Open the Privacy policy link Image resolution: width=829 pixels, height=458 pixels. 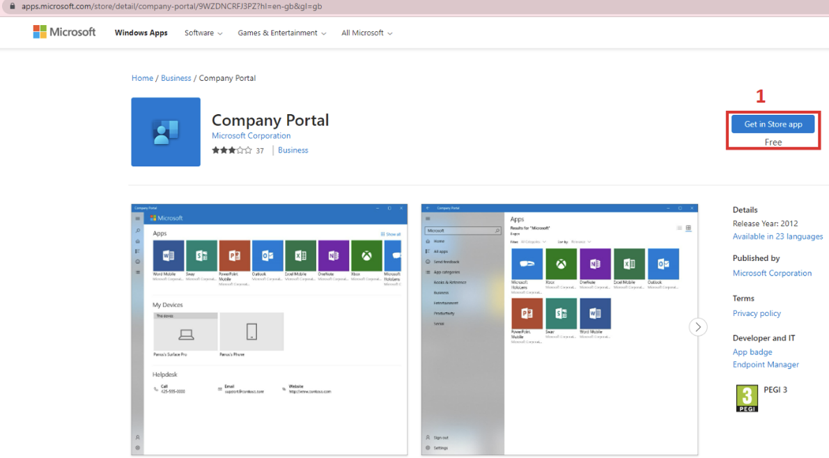(757, 313)
